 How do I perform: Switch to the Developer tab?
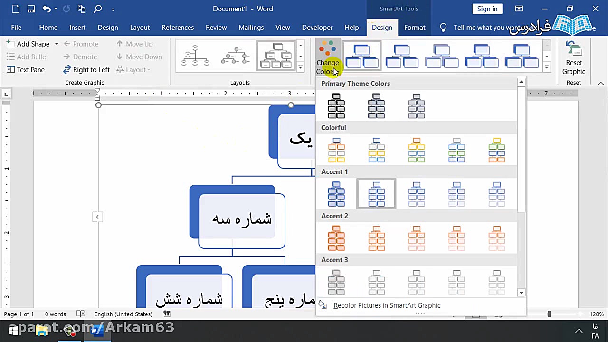317,28
